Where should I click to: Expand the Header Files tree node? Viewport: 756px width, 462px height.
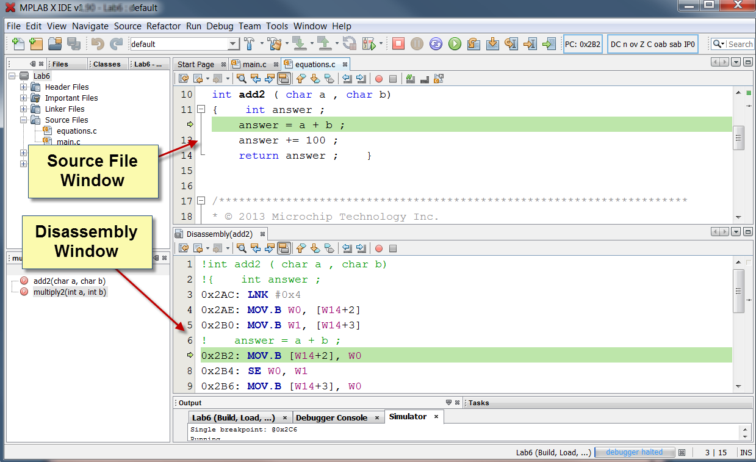coord(24,87)
